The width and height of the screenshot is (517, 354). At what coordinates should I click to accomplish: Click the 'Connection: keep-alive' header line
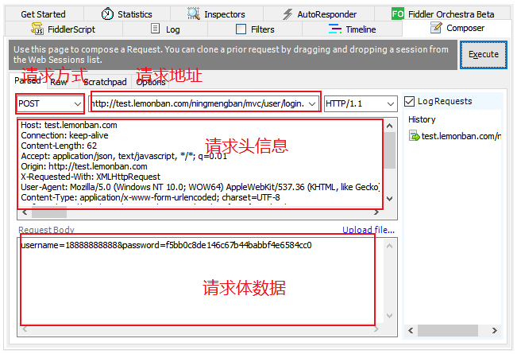pos(64,135)
